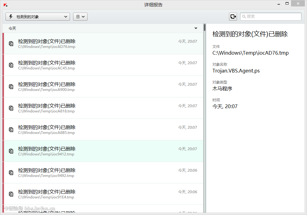Click the 今天, 20:07 timestamp of the iocAC45.tmp row

pos(188,63)
